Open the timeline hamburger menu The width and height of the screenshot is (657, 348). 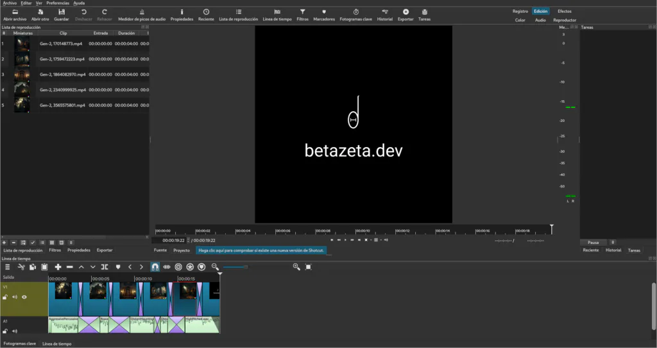(7, 266)
